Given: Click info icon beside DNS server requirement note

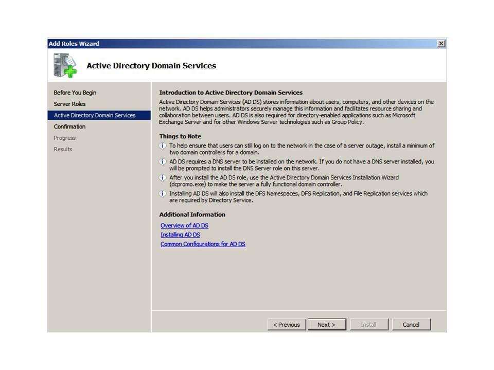Looking at the screenshot, I should coord(162,162).
